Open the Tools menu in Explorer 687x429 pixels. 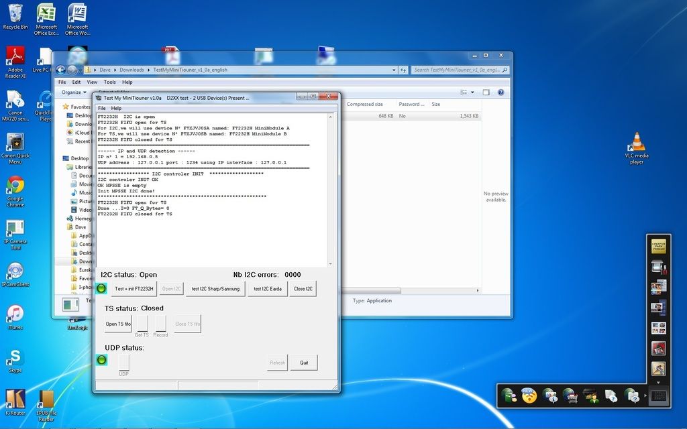109,82
